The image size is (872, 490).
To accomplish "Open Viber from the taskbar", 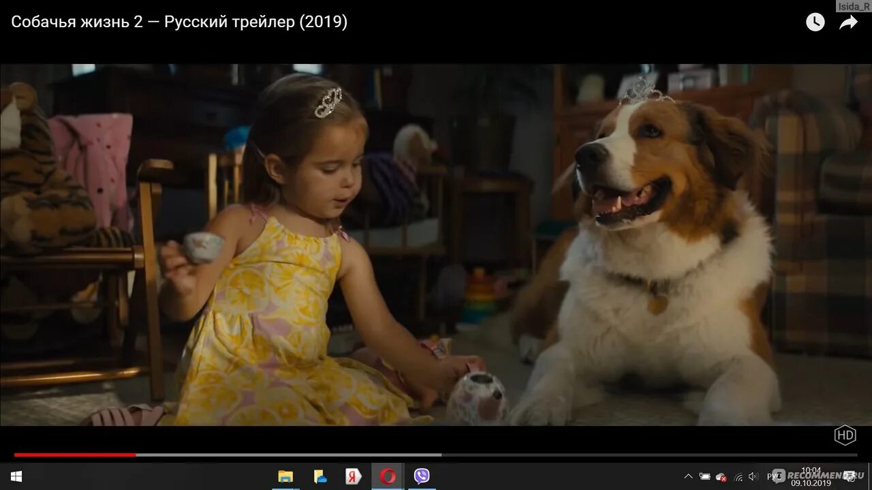I will pyautogui.click(x=422, y=476).
